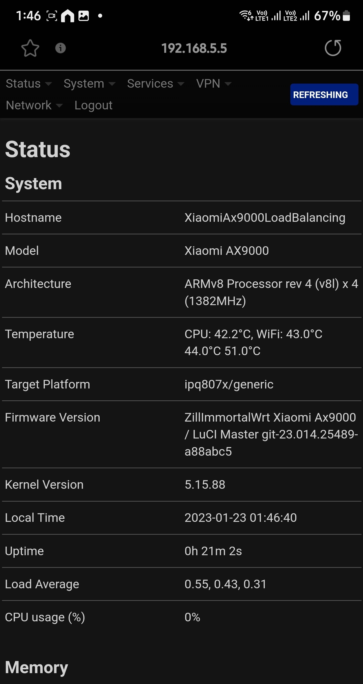Tap the screen capture notification icon
The height and width of the screenshot is (684, 363).
click(52, 16)
